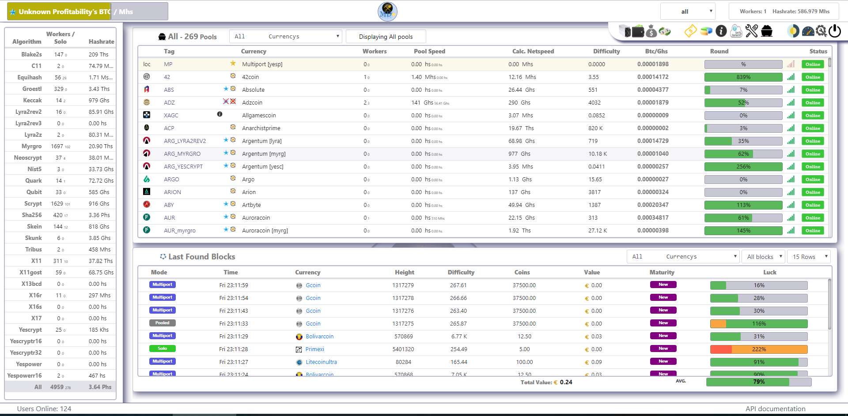The image size is (848, 416).
Task: Open the 'All blocks' filter dropdown
Action: [x=764, y=256]
